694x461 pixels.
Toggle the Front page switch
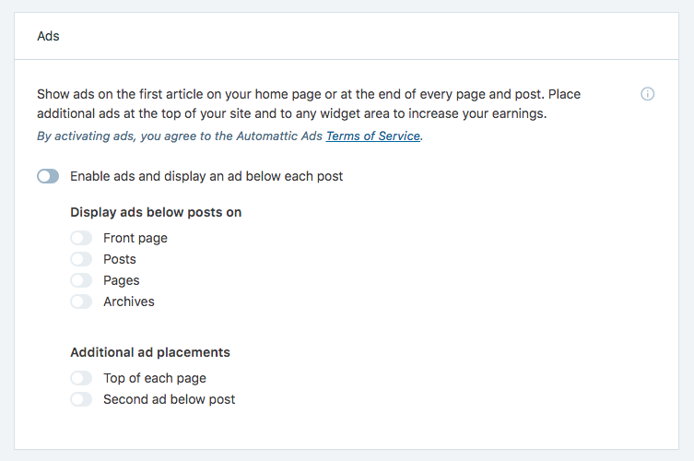81,238
